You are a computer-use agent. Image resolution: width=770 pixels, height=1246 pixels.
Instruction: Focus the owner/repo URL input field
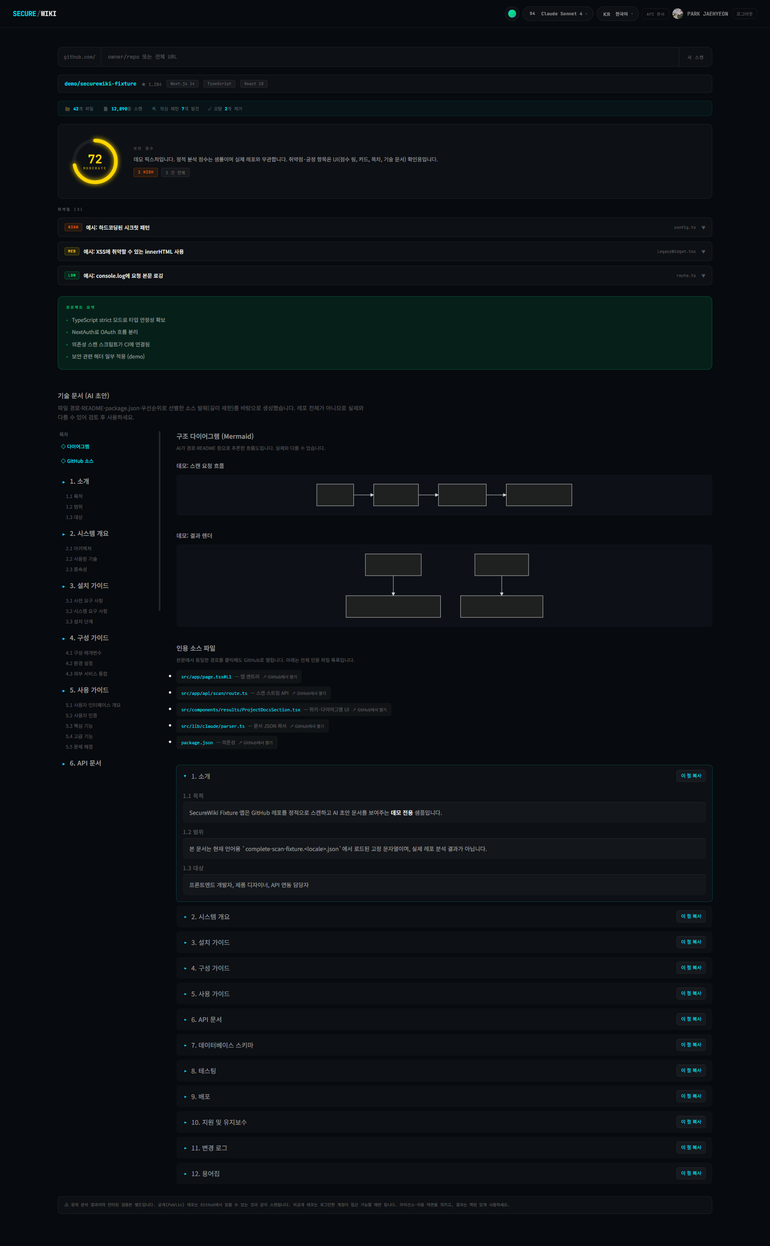coord(389,57)
